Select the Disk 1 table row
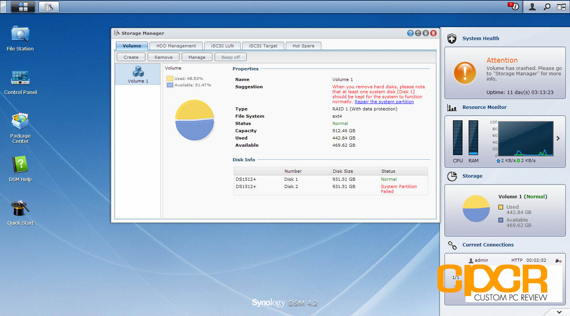Image resolution: width=570 pixels, height=316 pixels. [x=331, y=179]
